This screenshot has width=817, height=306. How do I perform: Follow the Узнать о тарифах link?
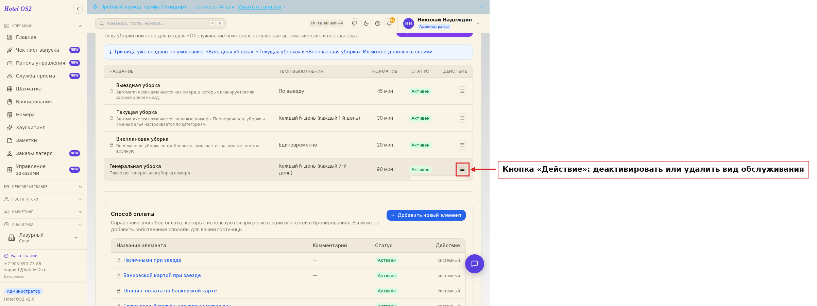click(259, 7)
